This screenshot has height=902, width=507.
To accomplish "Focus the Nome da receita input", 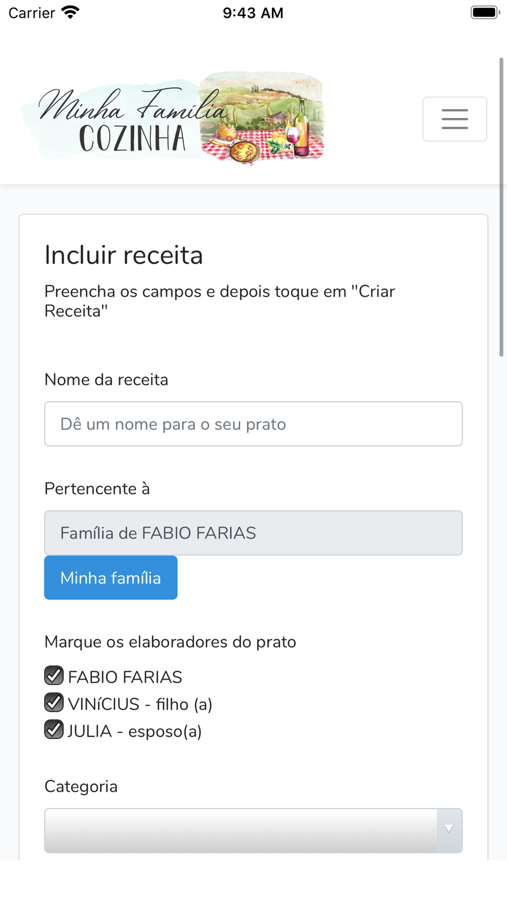I will pos(253,424).
